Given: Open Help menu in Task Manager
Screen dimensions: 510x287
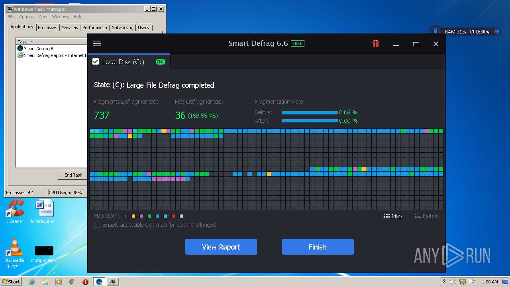Looking at the screenshot, I should (78, 17).
